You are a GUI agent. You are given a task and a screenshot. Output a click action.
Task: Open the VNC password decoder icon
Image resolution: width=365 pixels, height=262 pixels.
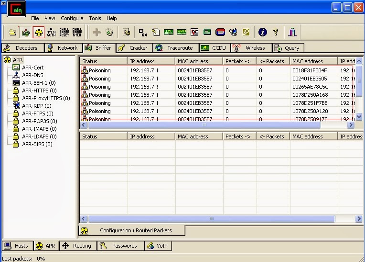coord(194,32)
